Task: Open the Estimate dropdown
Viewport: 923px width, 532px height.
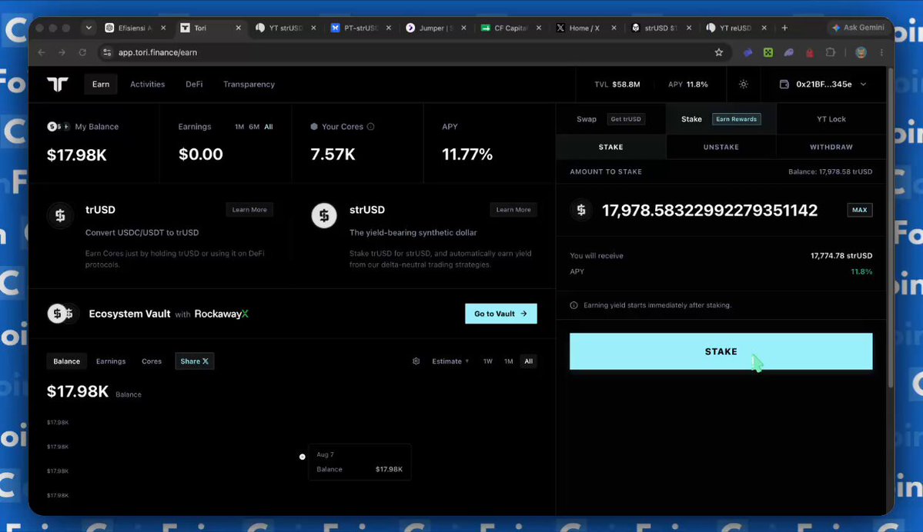Action: [450, 361]
